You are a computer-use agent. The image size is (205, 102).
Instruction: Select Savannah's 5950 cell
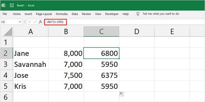point(101,64)
